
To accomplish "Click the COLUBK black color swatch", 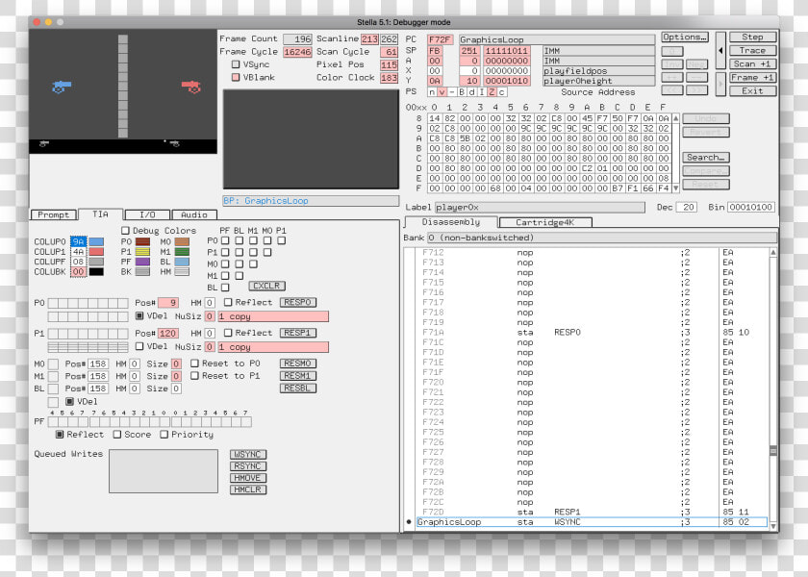I will click(96, 271).
